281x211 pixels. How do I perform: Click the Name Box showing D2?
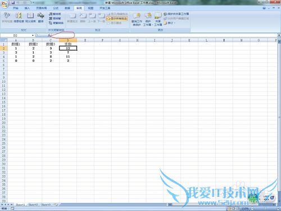click(x=16, y=35)
